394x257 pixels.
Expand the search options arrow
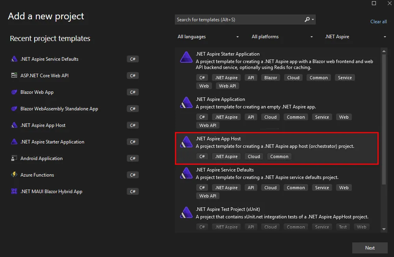click(x=312, y=19)
